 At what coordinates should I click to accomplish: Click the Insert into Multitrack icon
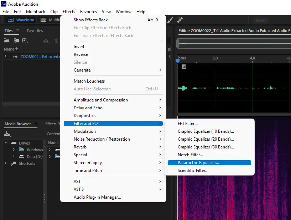pos(46,41)
